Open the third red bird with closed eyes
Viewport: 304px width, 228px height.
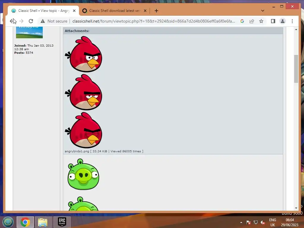point(83,130)
